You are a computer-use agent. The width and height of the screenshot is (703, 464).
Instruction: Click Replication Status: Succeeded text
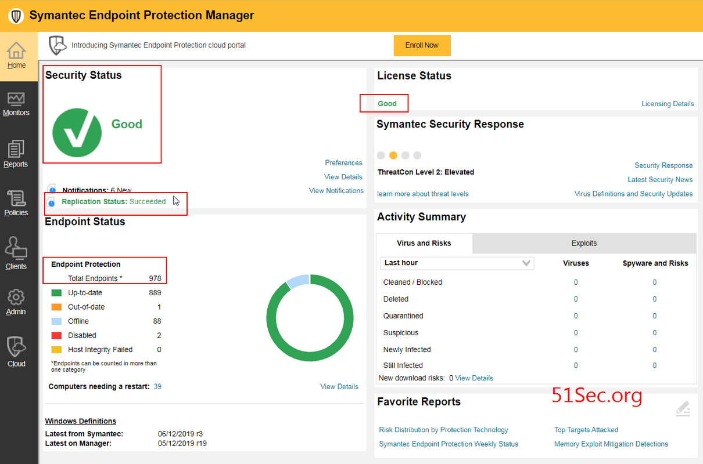(x=114, y=202)
